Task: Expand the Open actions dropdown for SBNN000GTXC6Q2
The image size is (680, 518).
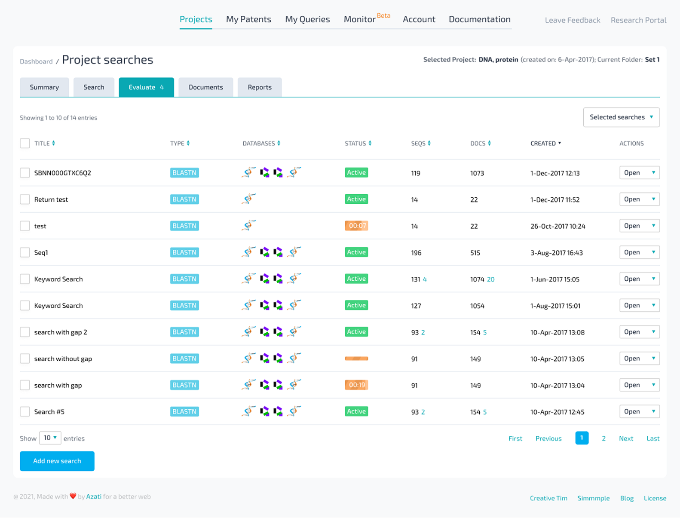Action: point(639,173)
